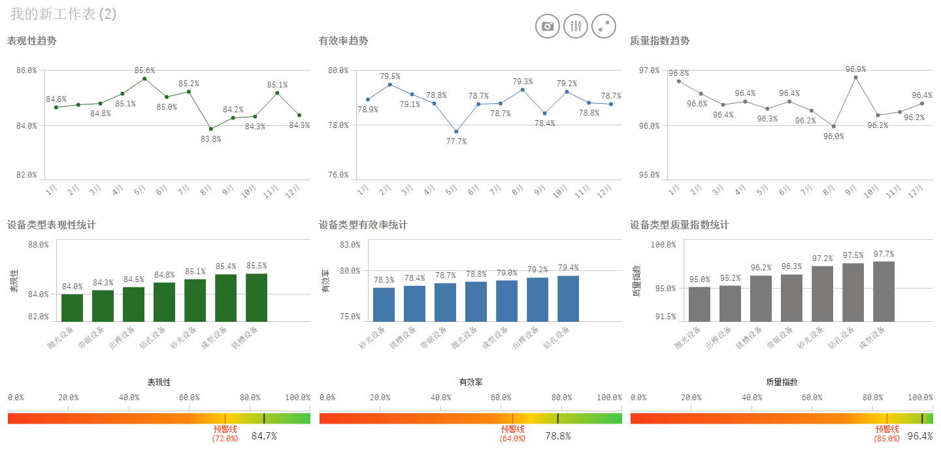The width and height of the screenshot is (941, 474).
Task: Select the 96.9% peak label in 质量指数趋势
Action: 855,69
